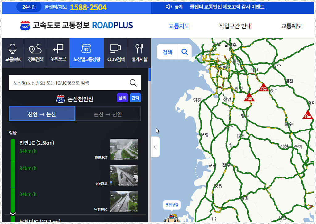This screenshot has height=224, width=316.
Task: View the 천안JCT CCTV thumbnail
Action: (124, 149)
